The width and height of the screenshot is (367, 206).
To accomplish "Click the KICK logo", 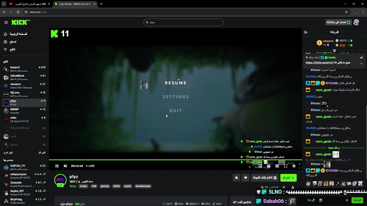I will pyautogui.click(x=21, y=22).
